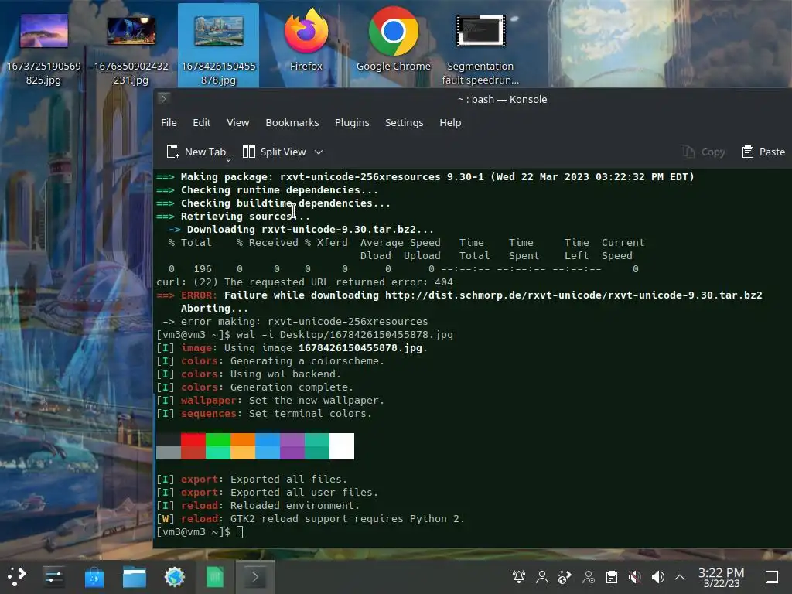The width and height of the screenshot is (792, 594).
Task: Open the Edit menu in Konsole
Action: pos(201,123)
